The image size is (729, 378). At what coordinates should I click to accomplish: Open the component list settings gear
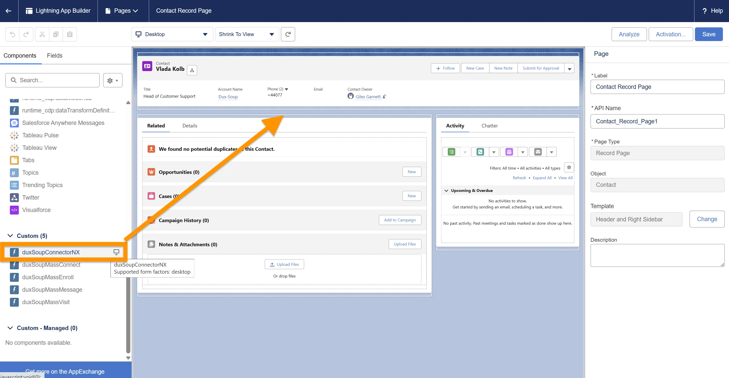pos(113,80)
